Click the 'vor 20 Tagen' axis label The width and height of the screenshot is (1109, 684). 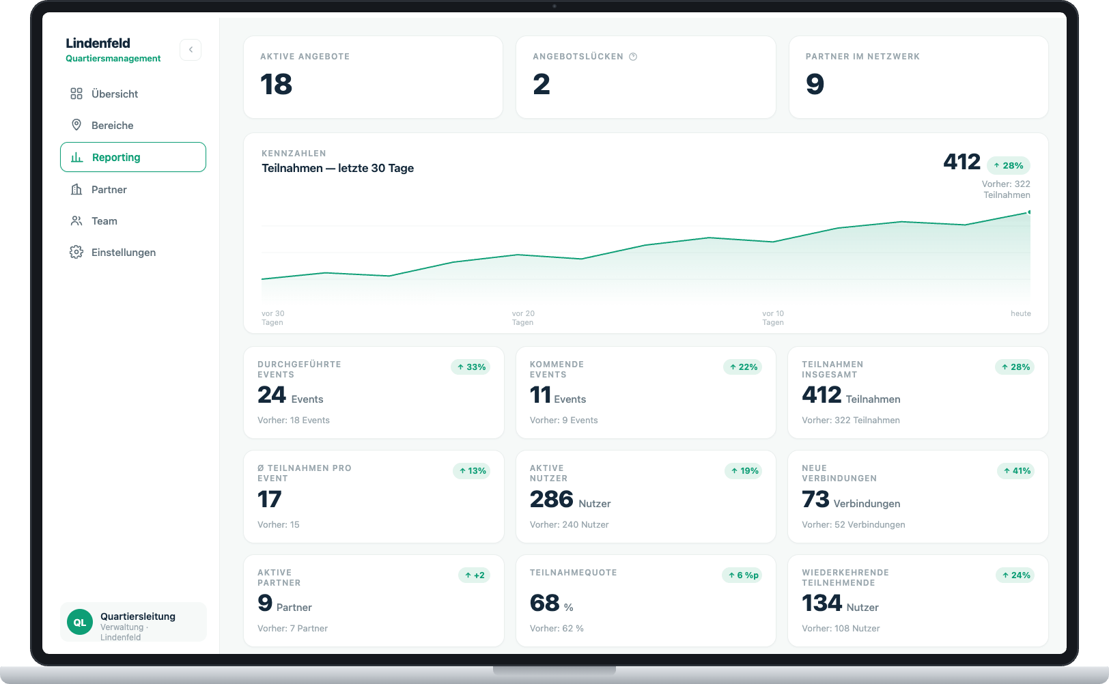click(x=523, y=317)
